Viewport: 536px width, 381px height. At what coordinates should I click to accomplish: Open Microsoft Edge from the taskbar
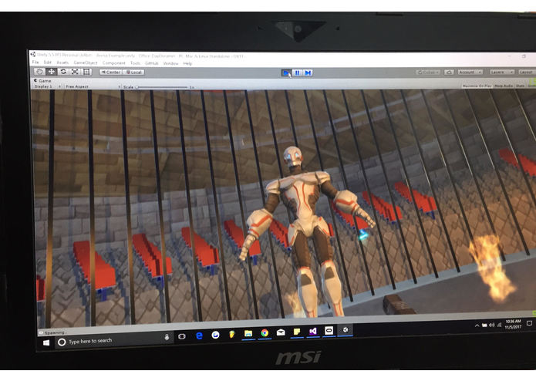[199, 335]
